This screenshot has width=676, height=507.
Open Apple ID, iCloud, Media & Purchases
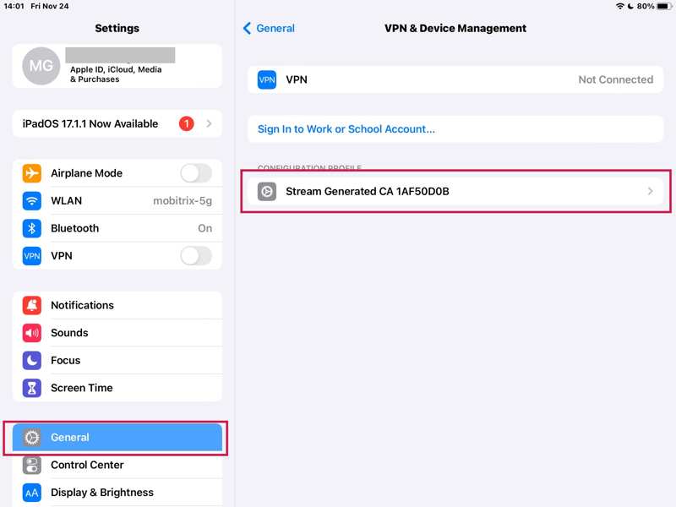click(x=117, y=66)
